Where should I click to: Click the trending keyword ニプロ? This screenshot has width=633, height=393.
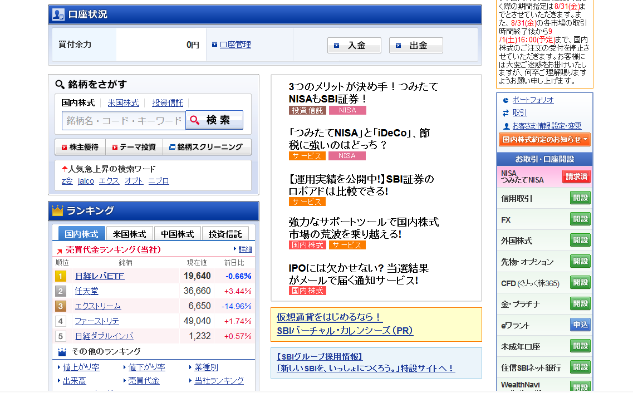159,181
